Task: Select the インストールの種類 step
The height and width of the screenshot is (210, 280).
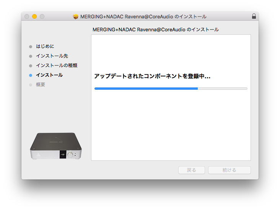Action: click(57, 66)
